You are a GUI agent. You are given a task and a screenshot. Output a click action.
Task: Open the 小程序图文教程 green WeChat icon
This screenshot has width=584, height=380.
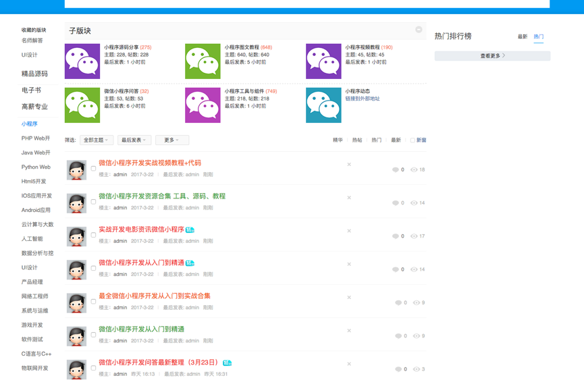[x=203, y=61]
